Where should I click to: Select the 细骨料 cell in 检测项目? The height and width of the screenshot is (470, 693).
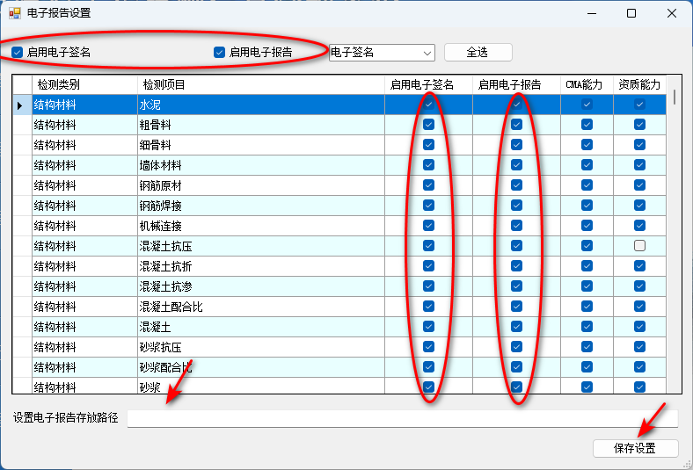click(260, 145)
